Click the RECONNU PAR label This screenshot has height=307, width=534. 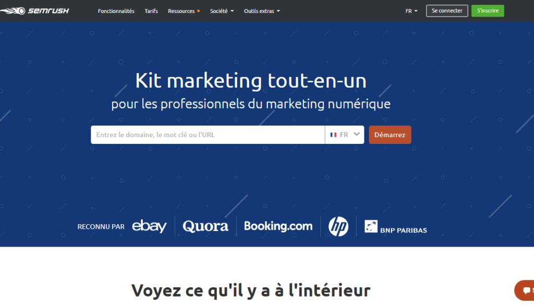[x=101, y=227]
